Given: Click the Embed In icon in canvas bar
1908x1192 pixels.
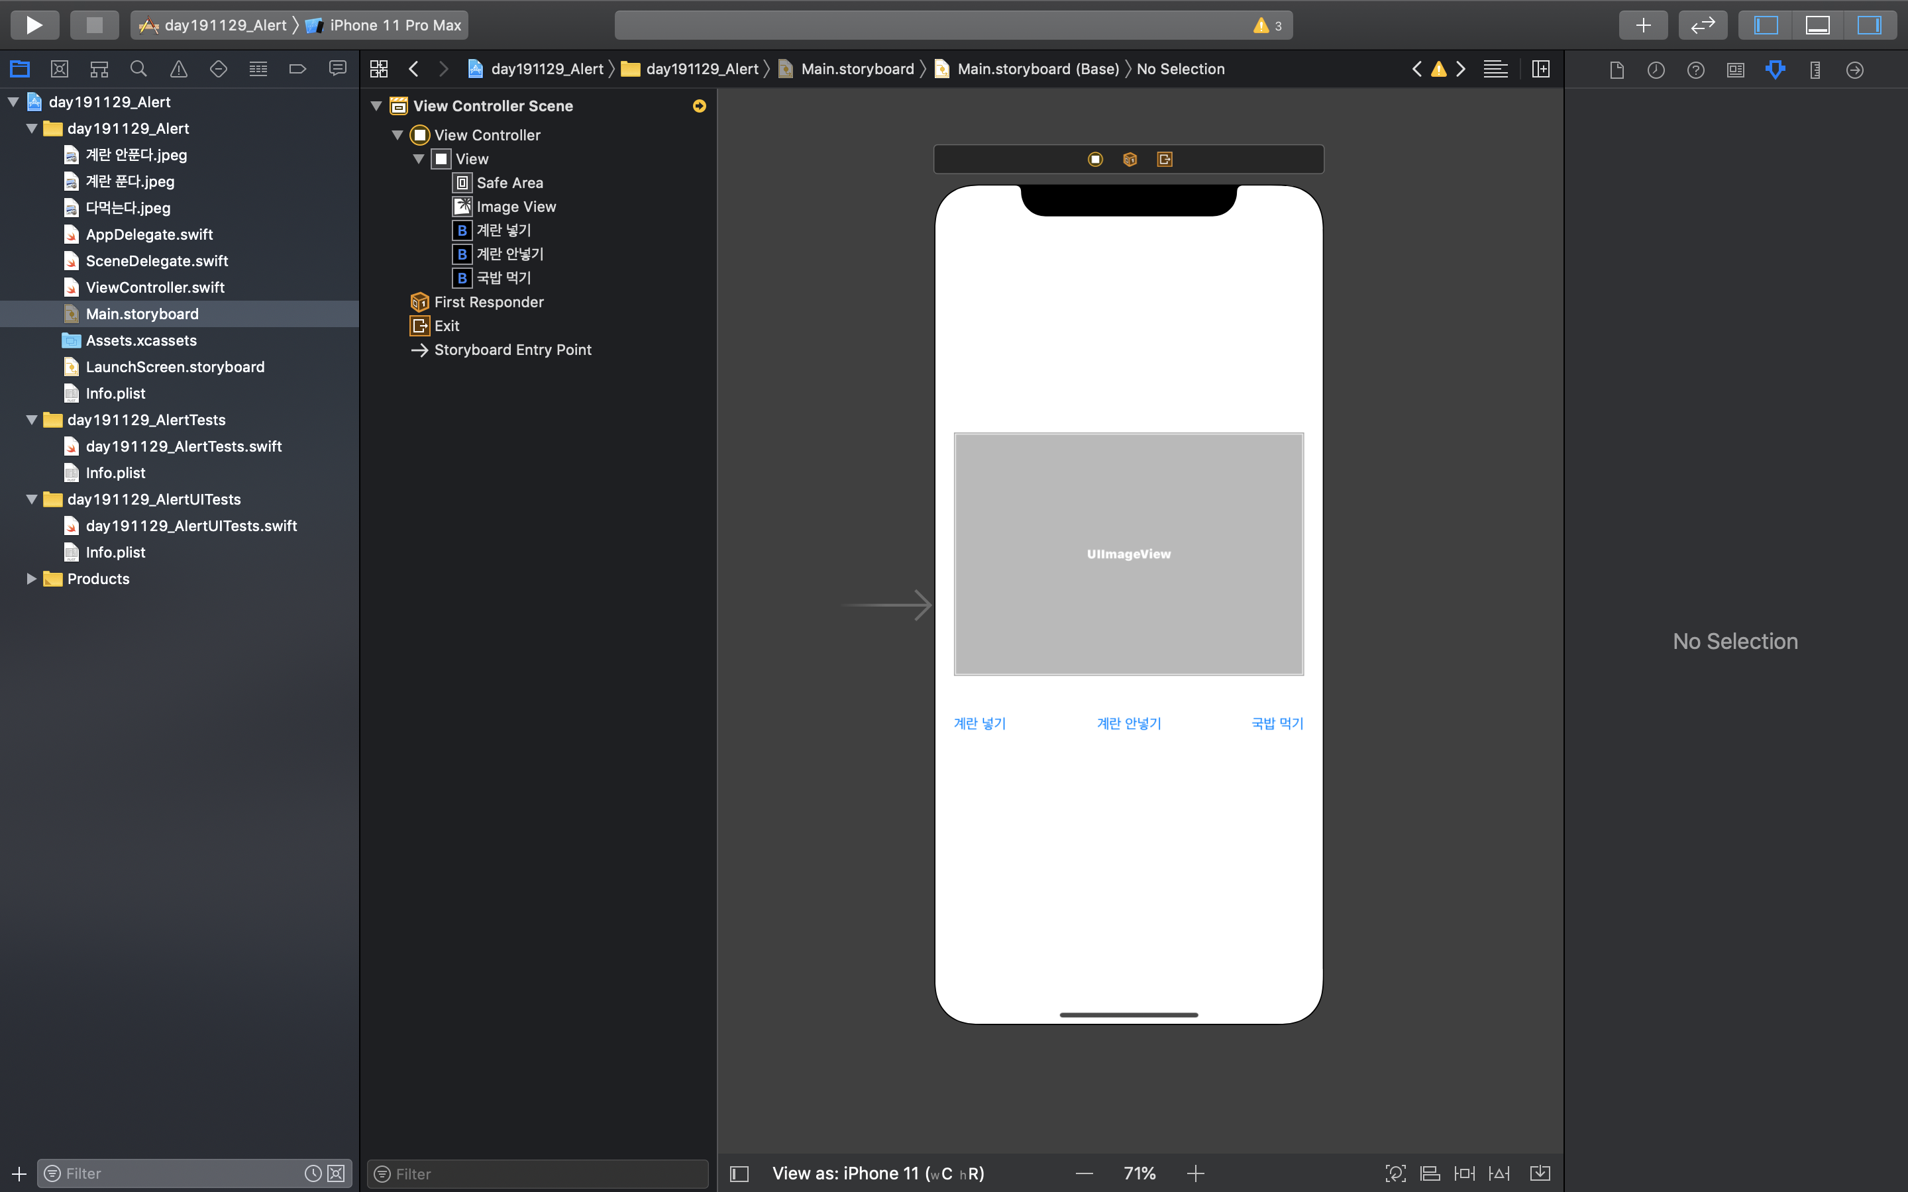Looking at the screenshot, I should tap(1540, 1173).
